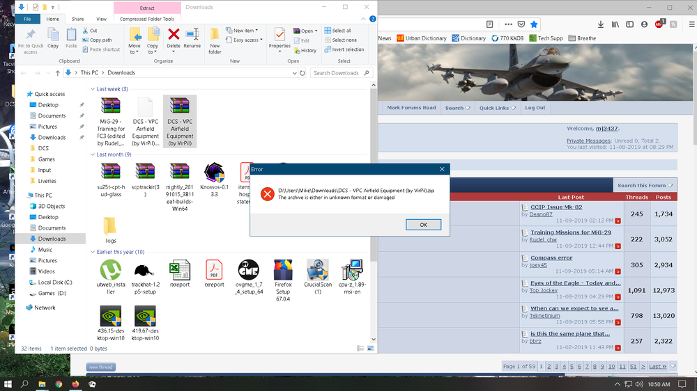Click the Paste ribbon icon

coord(71,38)
